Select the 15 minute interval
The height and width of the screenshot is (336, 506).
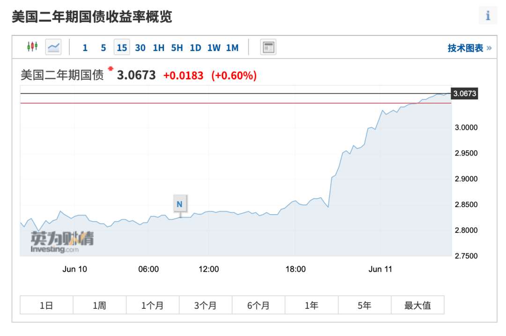pyautogui.click(x=122, y=47)
